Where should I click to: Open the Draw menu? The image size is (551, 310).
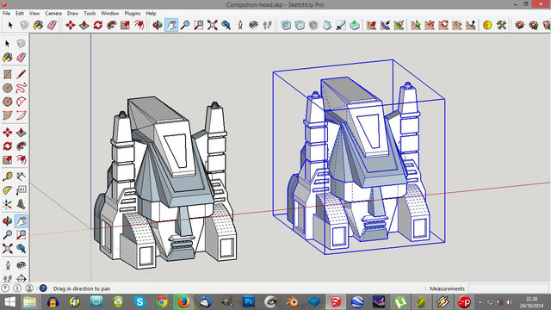click(x=72, y=14)
